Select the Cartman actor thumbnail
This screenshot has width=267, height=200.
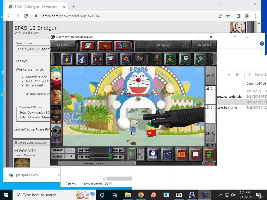56,76
